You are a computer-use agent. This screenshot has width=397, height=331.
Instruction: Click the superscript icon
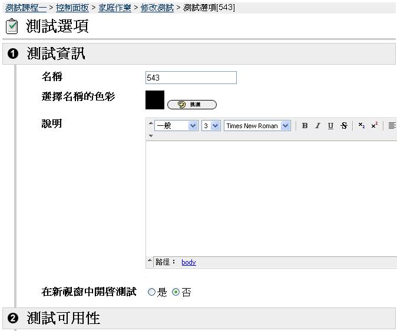click(374, 126)
